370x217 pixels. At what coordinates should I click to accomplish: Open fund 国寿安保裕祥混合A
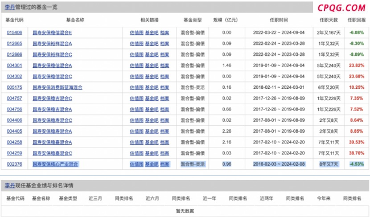[x=52, y=43]
